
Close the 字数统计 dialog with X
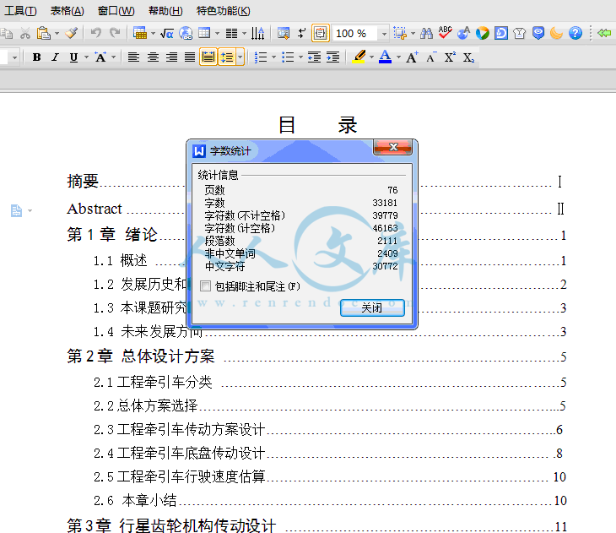point(392,147)
